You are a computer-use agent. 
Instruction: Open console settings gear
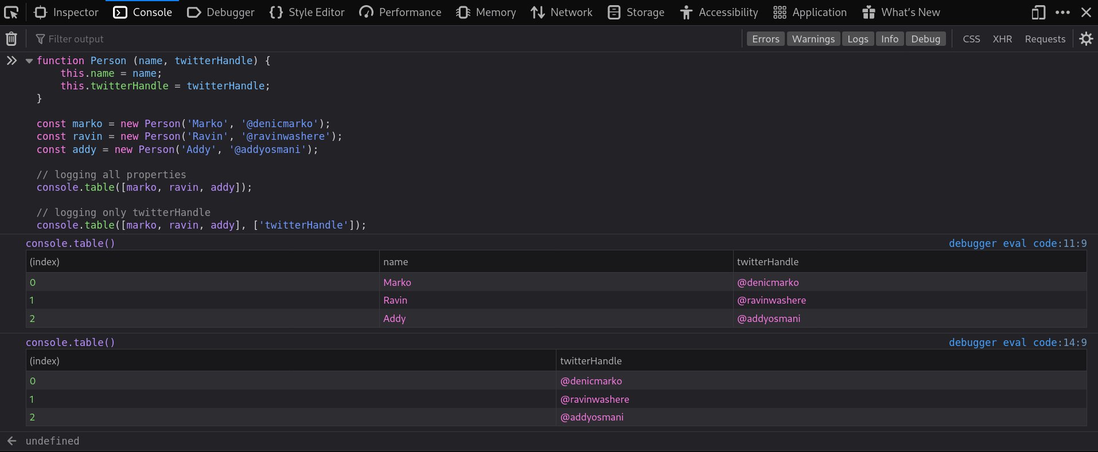(1086, 39)
